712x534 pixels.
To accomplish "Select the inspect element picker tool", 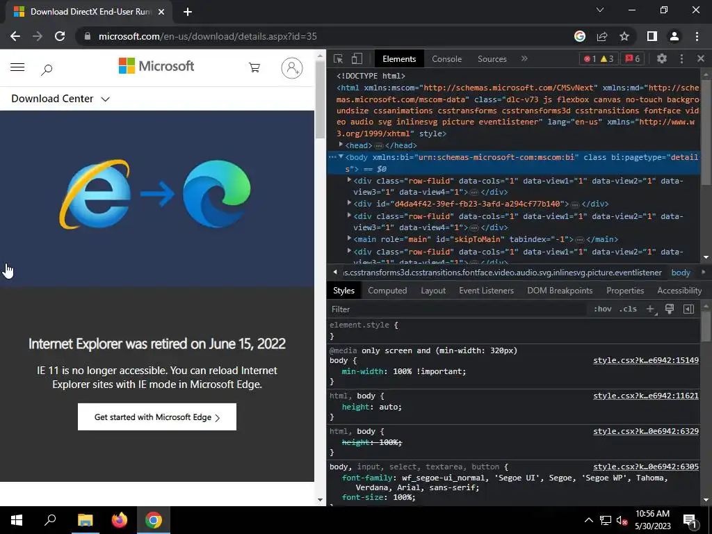I will click(338, 58).
